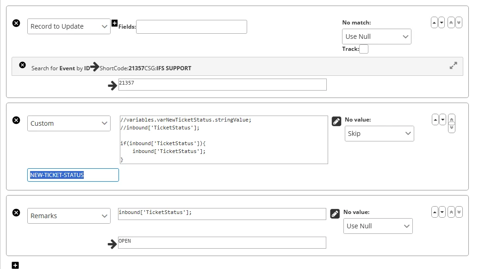Remove the Record to Update mapping row
The image size is (479, 269).
[x=16, y=23]
